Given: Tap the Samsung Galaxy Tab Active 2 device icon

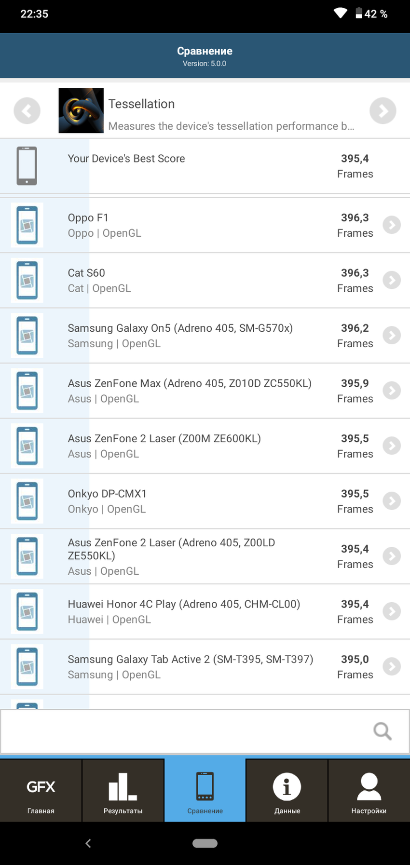Looking at the screenshot, I should (x=27, y=667).
